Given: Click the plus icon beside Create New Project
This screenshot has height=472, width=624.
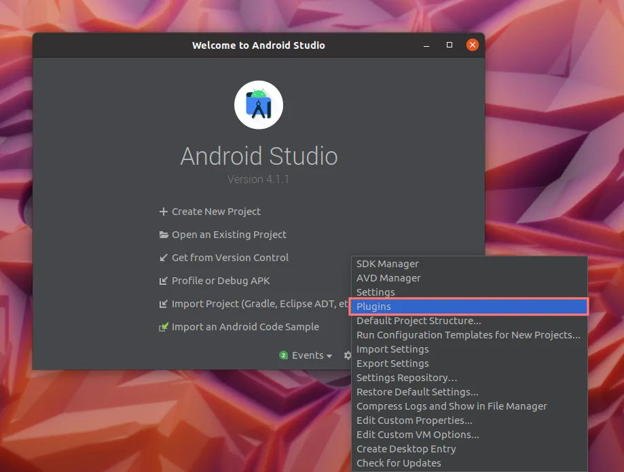Looking at the screenshot, I should (x=163, y=212).
